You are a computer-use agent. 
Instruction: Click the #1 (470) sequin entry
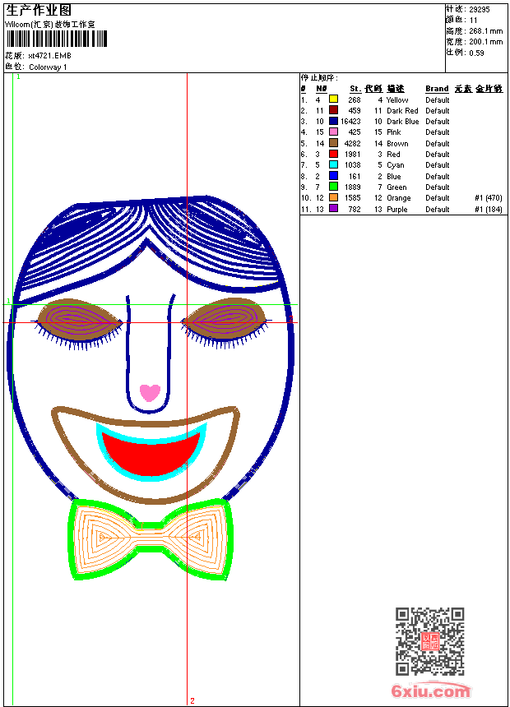tap(489, 198)
